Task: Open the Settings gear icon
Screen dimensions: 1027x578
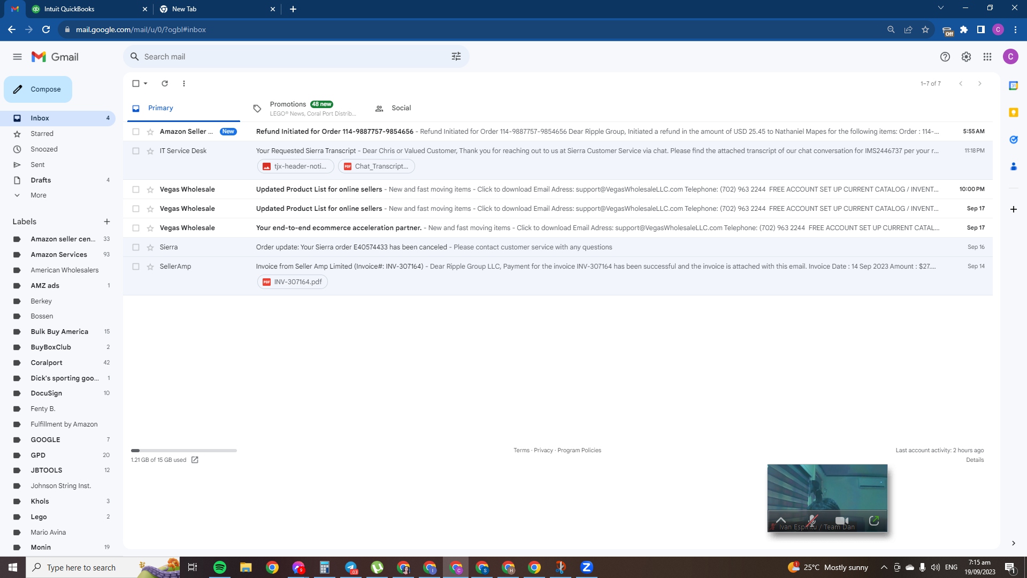Action: pos(966,57)
